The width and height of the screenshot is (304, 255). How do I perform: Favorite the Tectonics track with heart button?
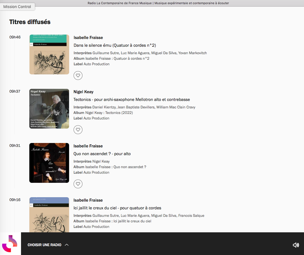pos(78,130)
